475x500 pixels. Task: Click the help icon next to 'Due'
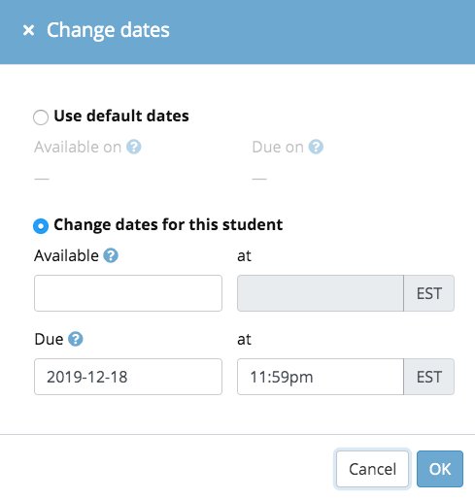[76, 339]
